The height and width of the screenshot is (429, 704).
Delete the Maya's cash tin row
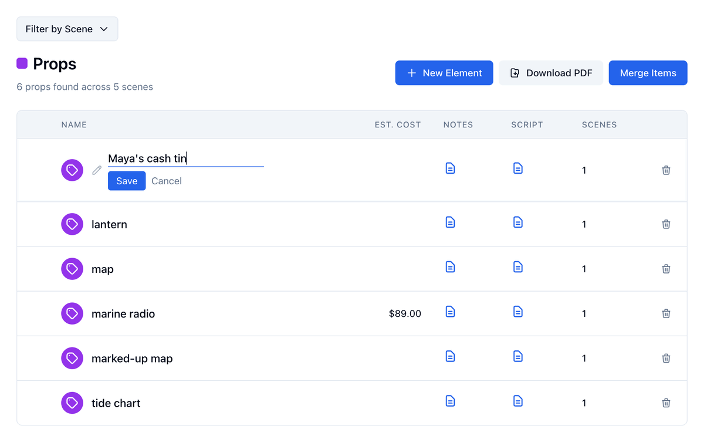666,170
